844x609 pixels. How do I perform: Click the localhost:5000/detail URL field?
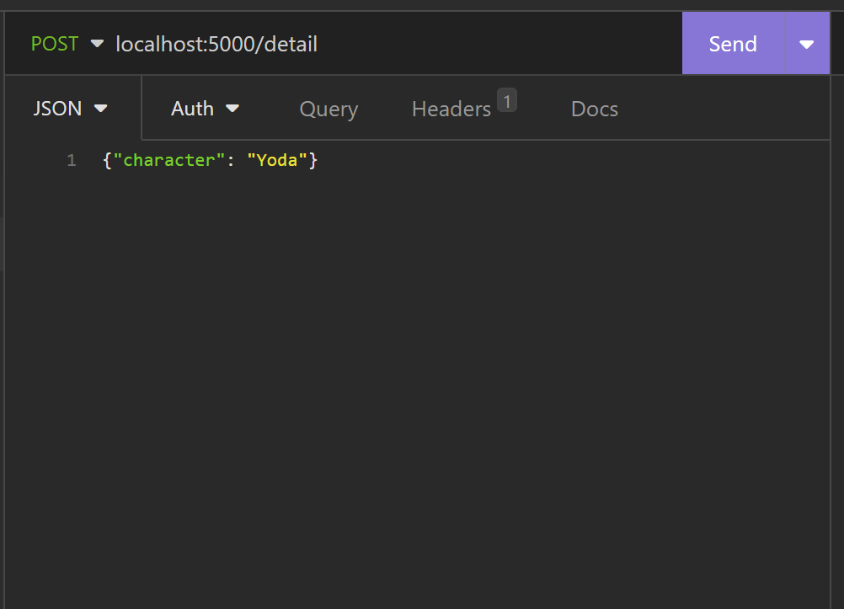click(396, 44)
